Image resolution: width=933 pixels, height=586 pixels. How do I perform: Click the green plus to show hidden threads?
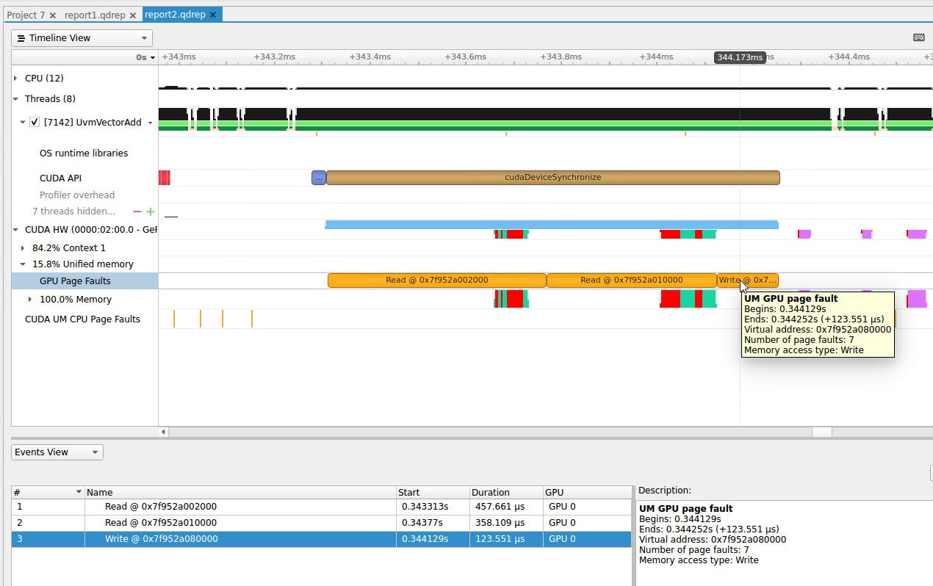(x=151, y=211)
